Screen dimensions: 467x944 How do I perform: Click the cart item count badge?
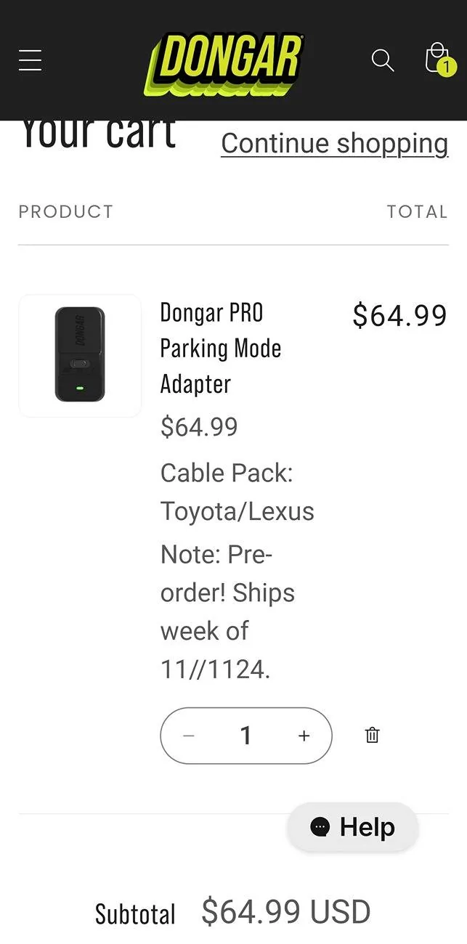click(x=447, y=68)
